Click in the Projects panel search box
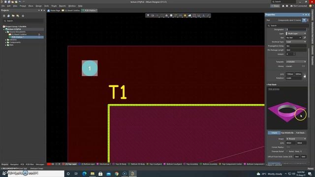The image size is (315, 177). point(23,21)
